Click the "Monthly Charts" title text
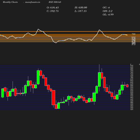The width and height of the screenshot is (140, 140). [x=10, y=2]
